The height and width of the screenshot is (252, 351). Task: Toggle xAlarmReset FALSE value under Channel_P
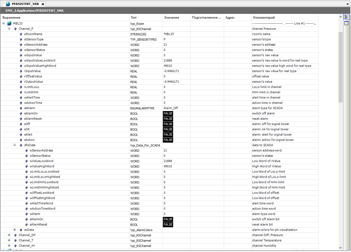168,119
